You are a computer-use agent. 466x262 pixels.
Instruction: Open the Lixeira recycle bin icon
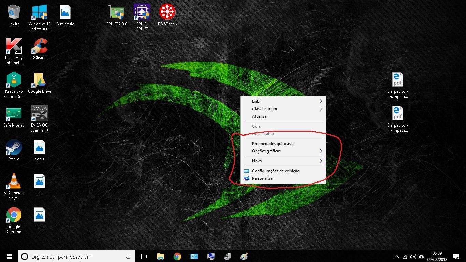click(14, 15)
